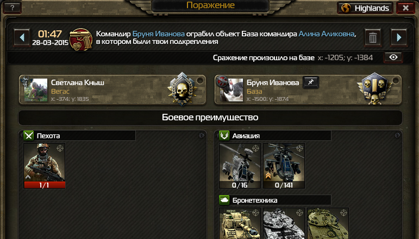Collapse the Пехота section
Viewport: 419px width, 239px height.
pyautogui.click(x=202, y=135)
